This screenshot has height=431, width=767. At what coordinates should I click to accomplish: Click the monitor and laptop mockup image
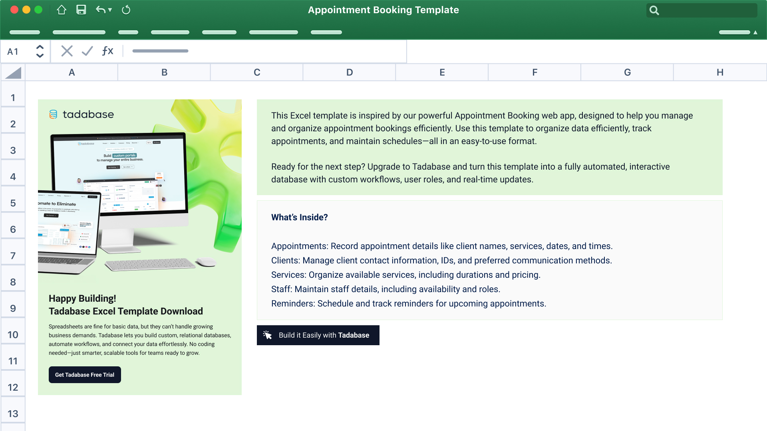[x=128, y=204]
